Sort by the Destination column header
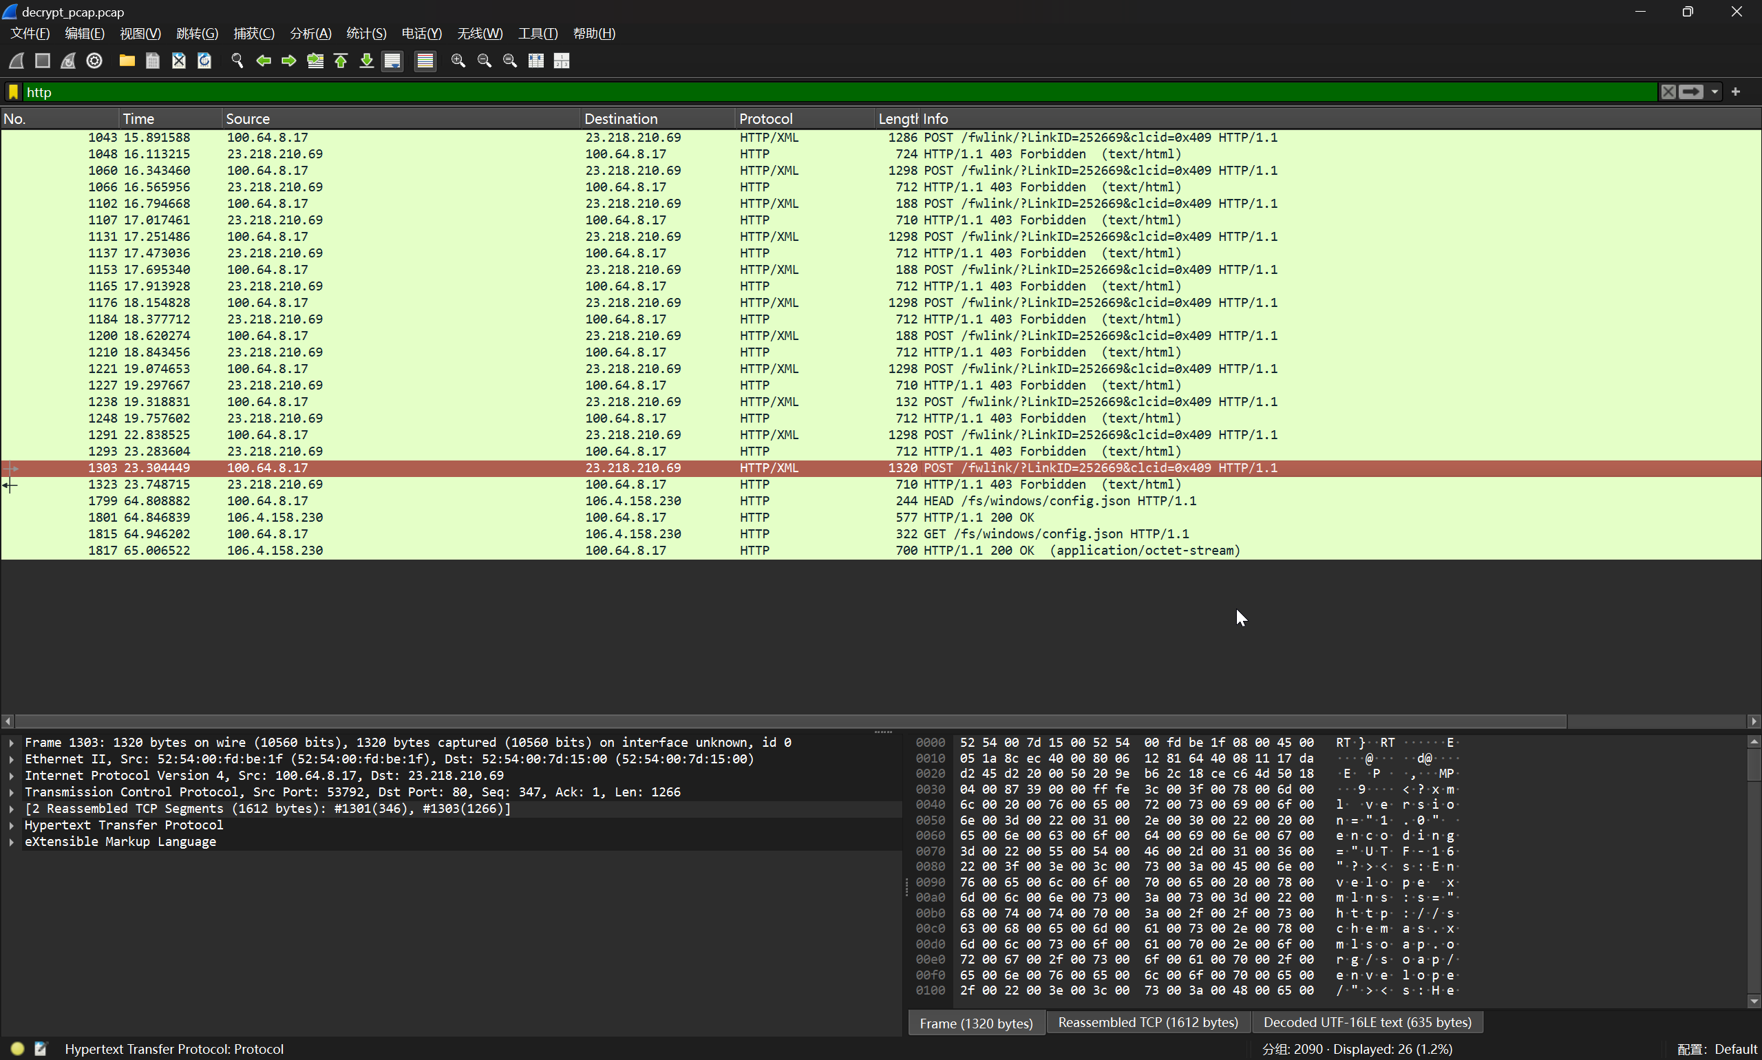Viewport: 1762px width, 1060px height. coord(658,118)
